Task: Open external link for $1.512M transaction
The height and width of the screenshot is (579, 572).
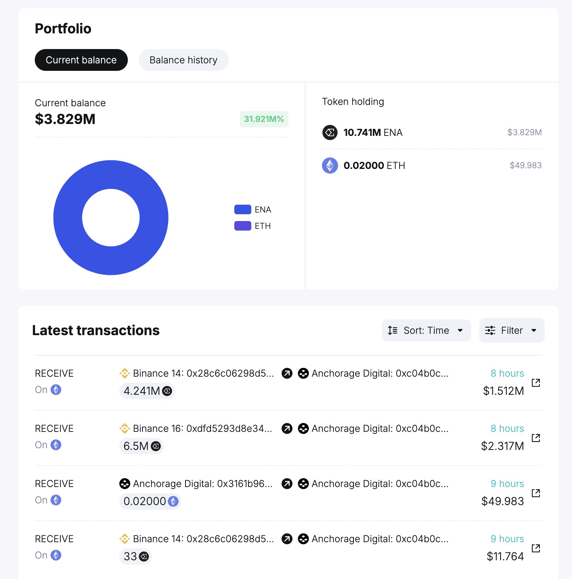Action: tap(536, 383)
